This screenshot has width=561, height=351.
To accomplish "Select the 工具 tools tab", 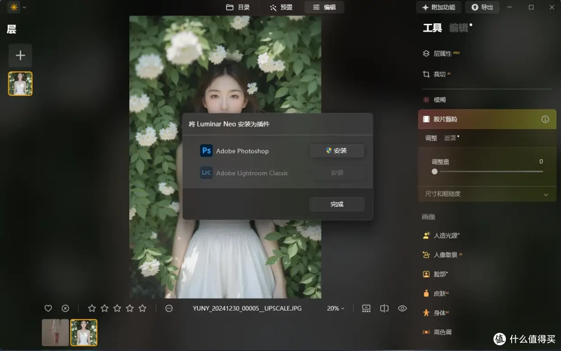I will coord(432,28).
